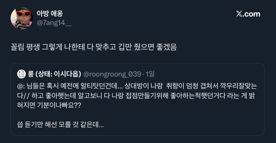The image size is (276, 143).
Task: Click the ".com" text beside the X logo
Action: point(251,14)
